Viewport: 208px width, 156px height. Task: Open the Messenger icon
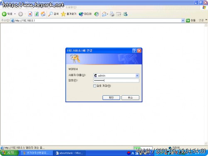125,14
